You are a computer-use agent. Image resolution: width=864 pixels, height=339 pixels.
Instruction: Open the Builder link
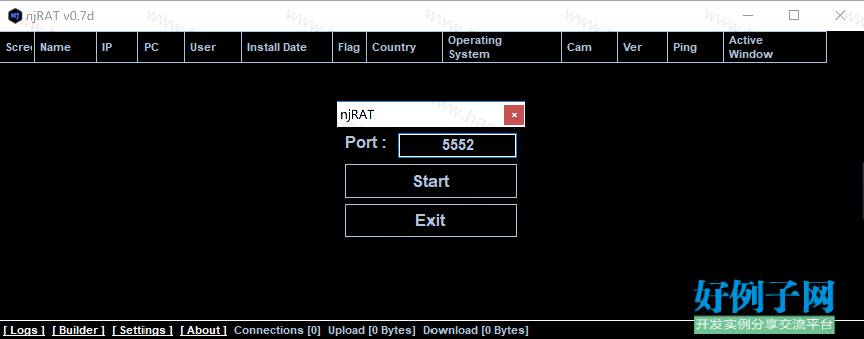coord(79,330)
